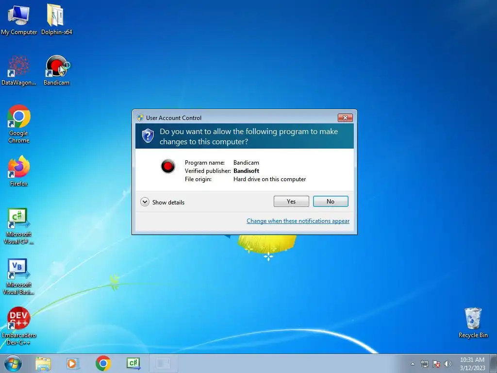Open the Action Center flag icon
The width and height of the screenshot is (497, 373).
436,364
